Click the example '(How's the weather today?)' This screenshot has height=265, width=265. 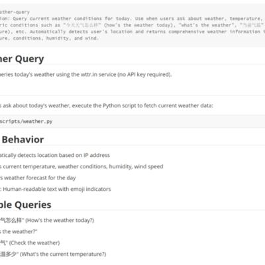[47, 221]
